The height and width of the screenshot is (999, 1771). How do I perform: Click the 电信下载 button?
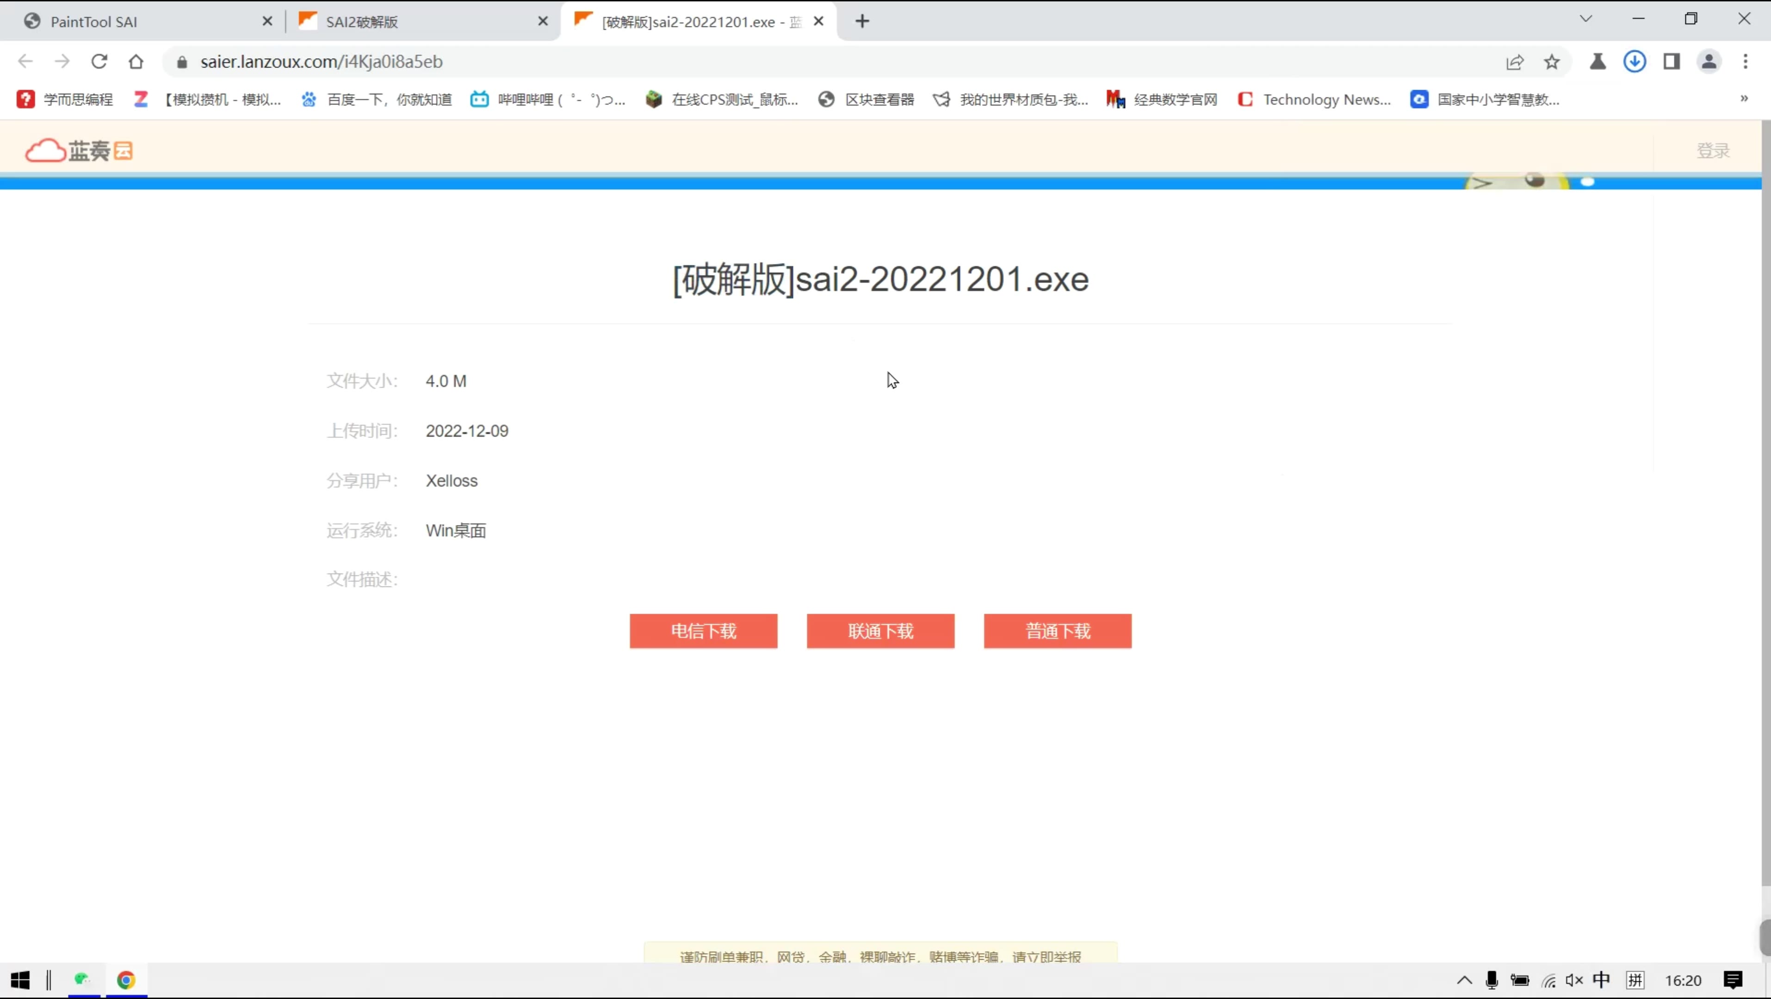click(703, 631)
